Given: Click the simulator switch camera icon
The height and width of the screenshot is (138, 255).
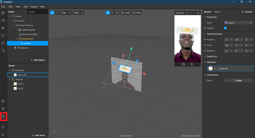Looking at the screenshot, I should (183, 64).
